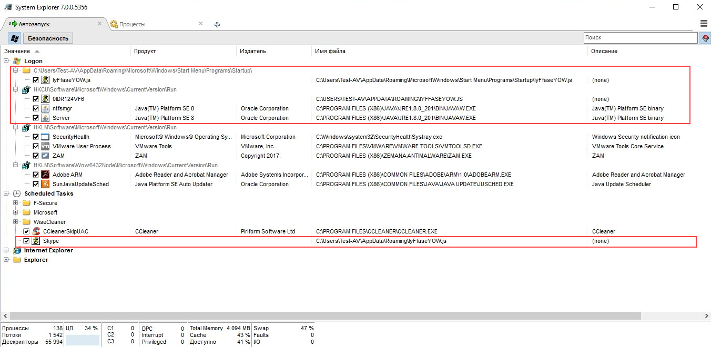This screenshot has height=347, width=711.
Task: Click the CPU usage graph bar
Action: 83,340
